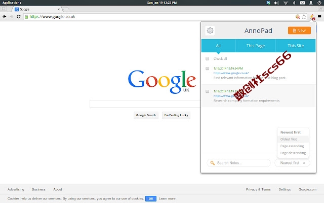Viewport: 324px width, 203px height.
Task: Open the user account indicator
Action: (311, 3)
